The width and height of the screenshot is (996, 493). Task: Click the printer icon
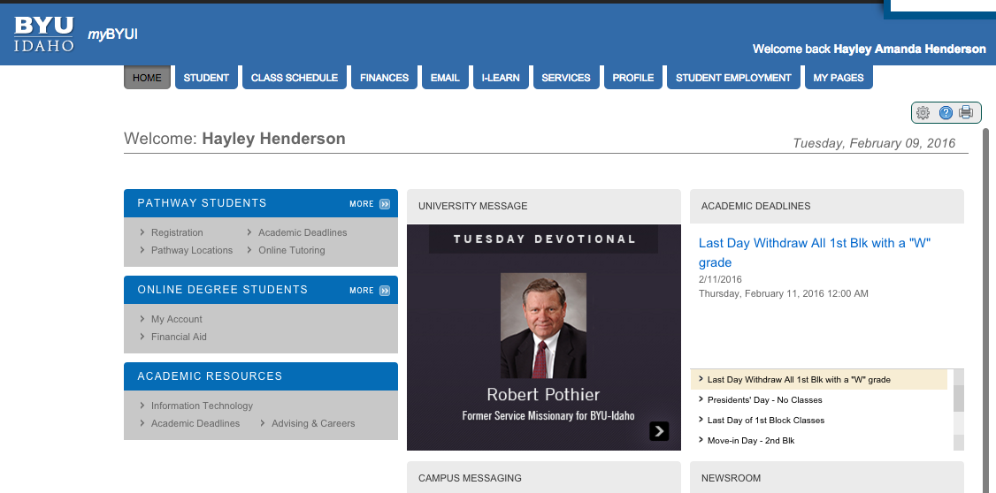pos(966,112)
